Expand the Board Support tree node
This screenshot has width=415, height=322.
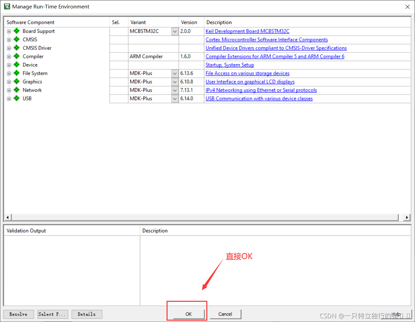pyautogui.click(x=9, y=31)
